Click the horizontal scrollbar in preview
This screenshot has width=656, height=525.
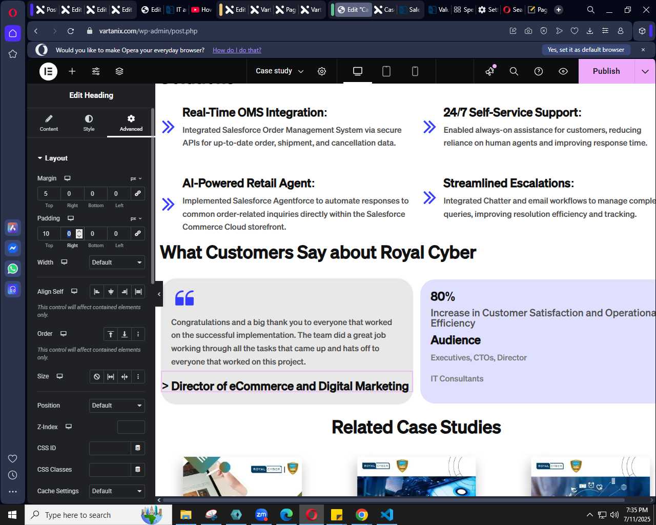pos(394,500)
